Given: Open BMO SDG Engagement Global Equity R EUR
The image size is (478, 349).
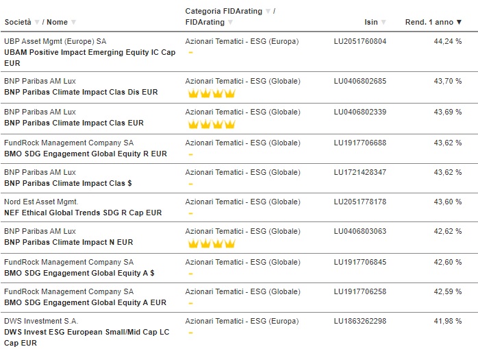Looking at the screenshot, I should pos(86,154).
